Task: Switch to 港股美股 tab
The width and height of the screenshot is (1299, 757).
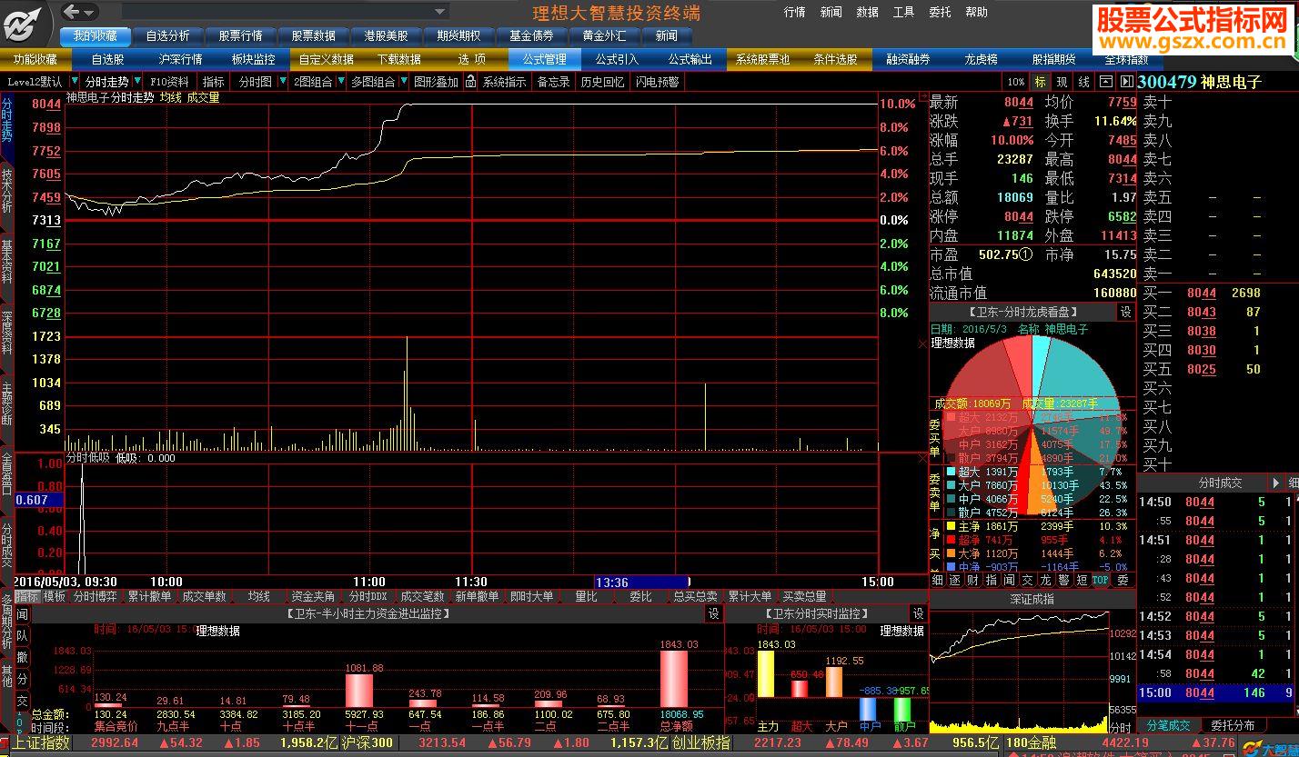Action: pos(387,35)
